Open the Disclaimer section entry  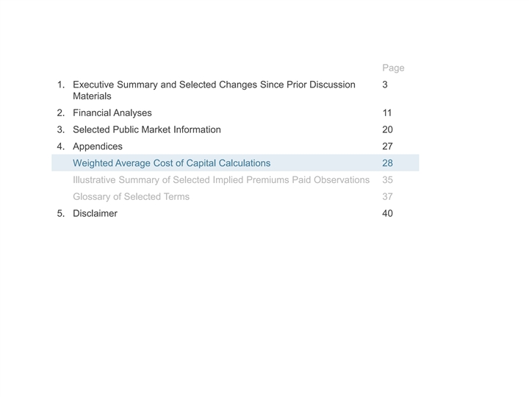tap(95, 214)
